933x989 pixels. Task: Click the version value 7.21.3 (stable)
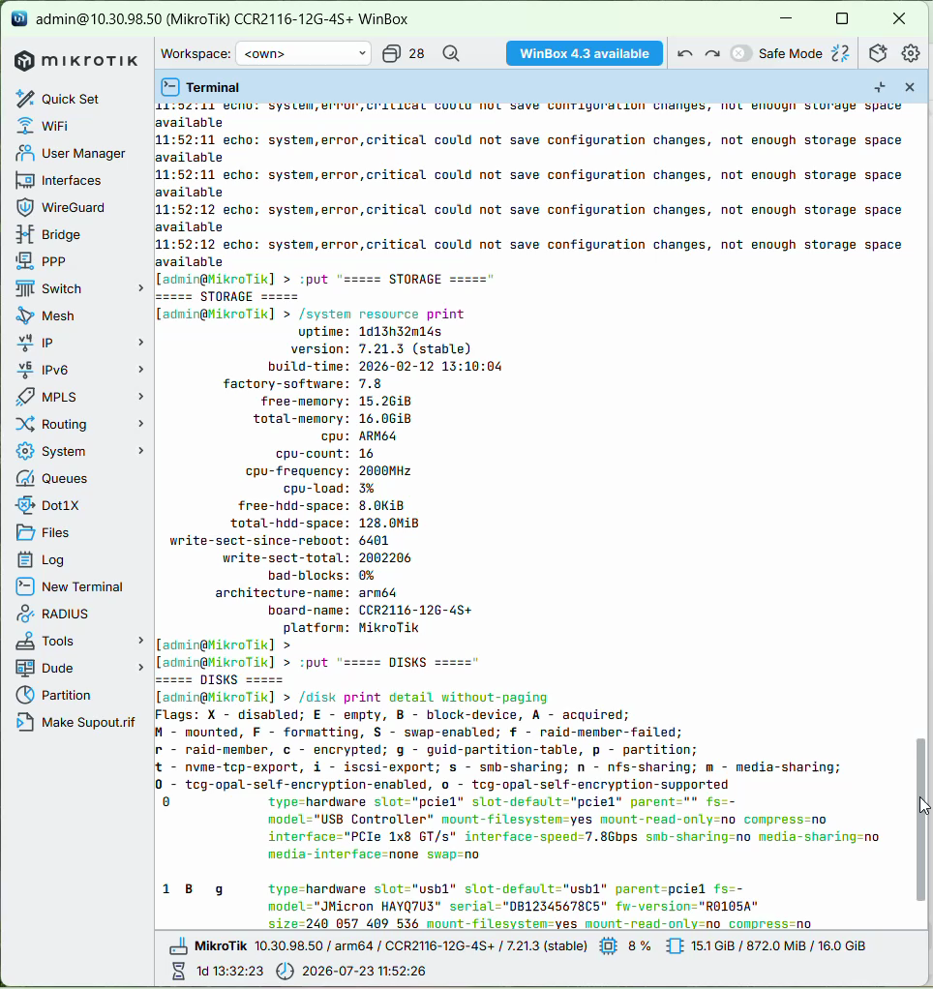point(414,348)
